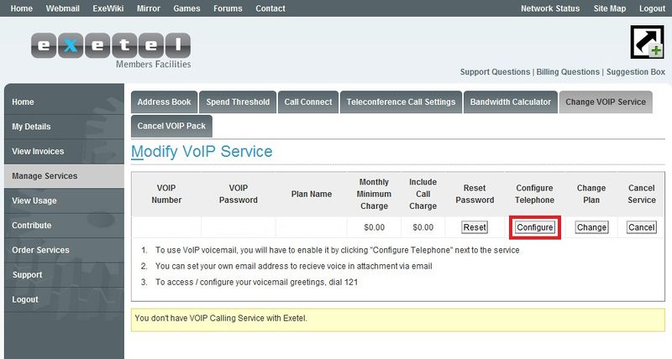Select the Change VOIP Service tab
The width and height of the screenshot is (672, 359).
[x=606, y=102]
